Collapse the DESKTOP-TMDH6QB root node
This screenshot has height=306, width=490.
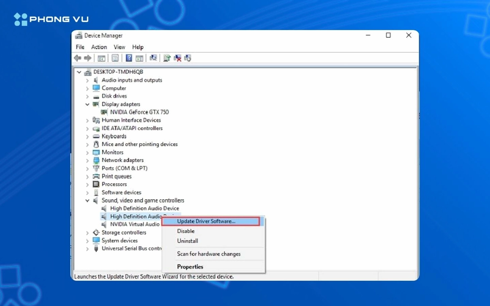pyautogui.click(x=79, y=72)
